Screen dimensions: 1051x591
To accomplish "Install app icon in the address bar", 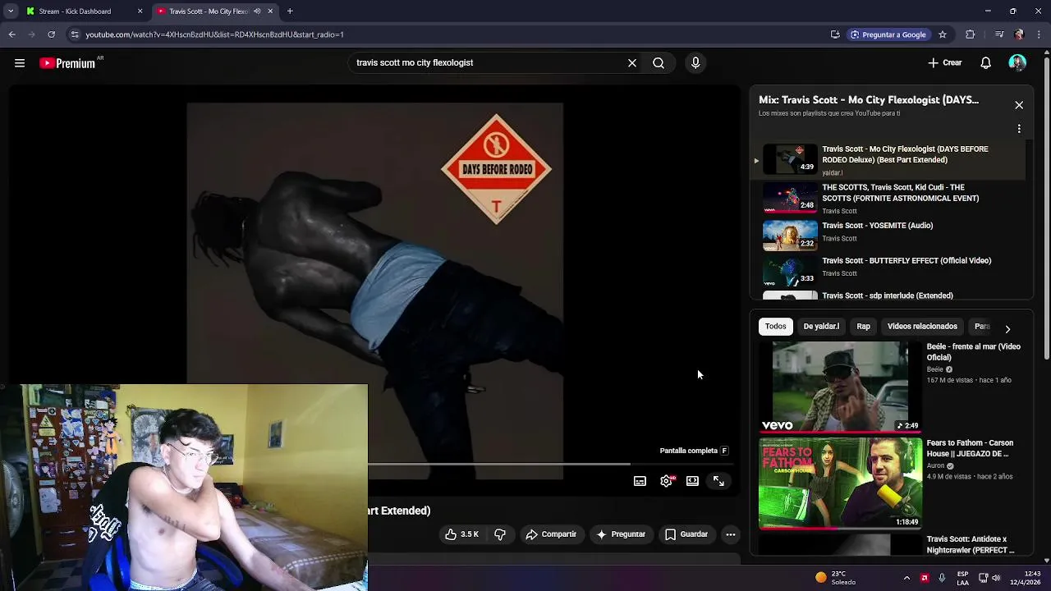I will point(835,34).
